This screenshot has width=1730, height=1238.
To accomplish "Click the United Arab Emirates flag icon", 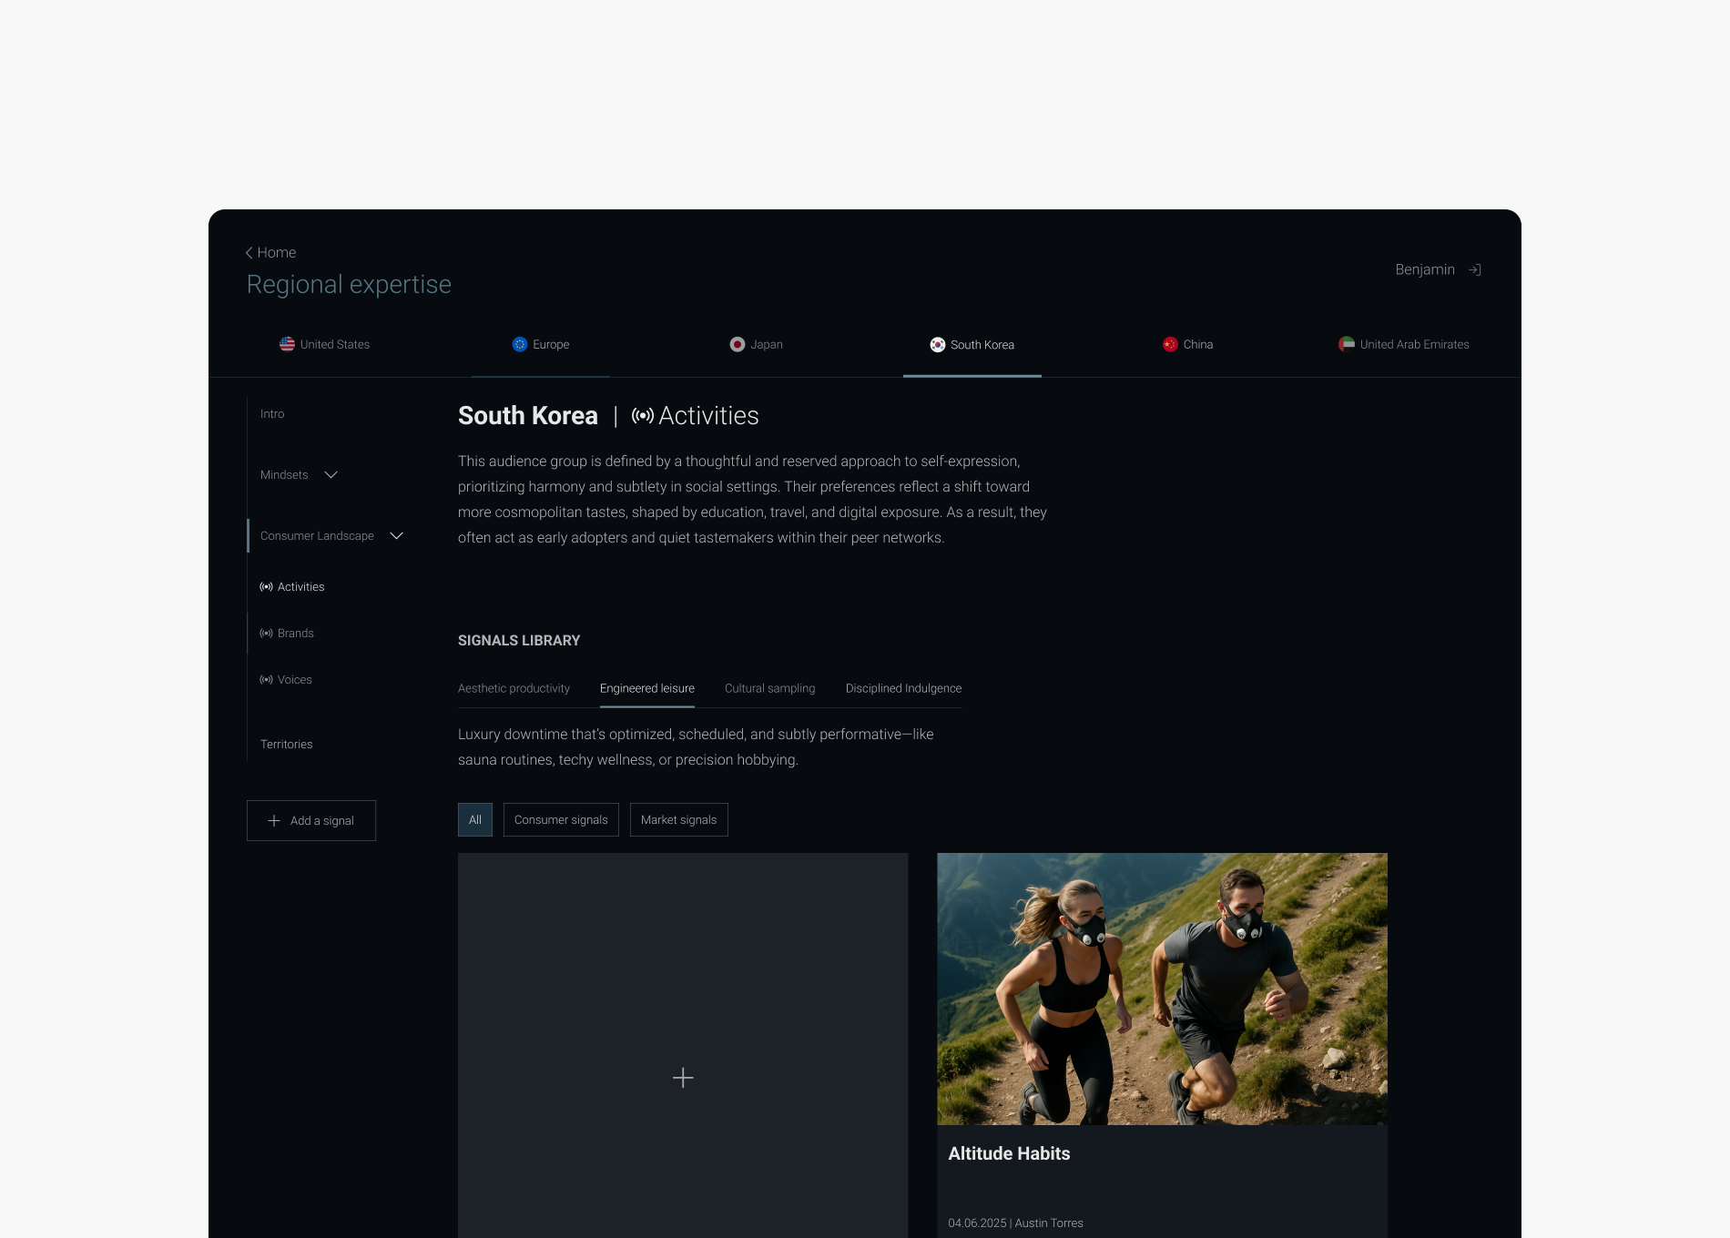I will tap(1347, 344).
